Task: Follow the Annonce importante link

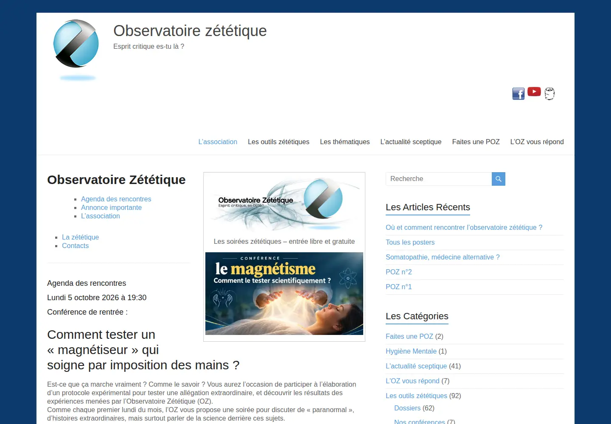Action: pyautogui.click(x=111, y=208)
